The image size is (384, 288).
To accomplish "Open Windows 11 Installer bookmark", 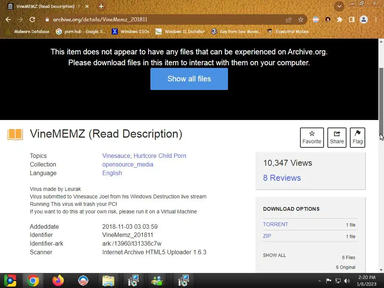I will 180,31.
